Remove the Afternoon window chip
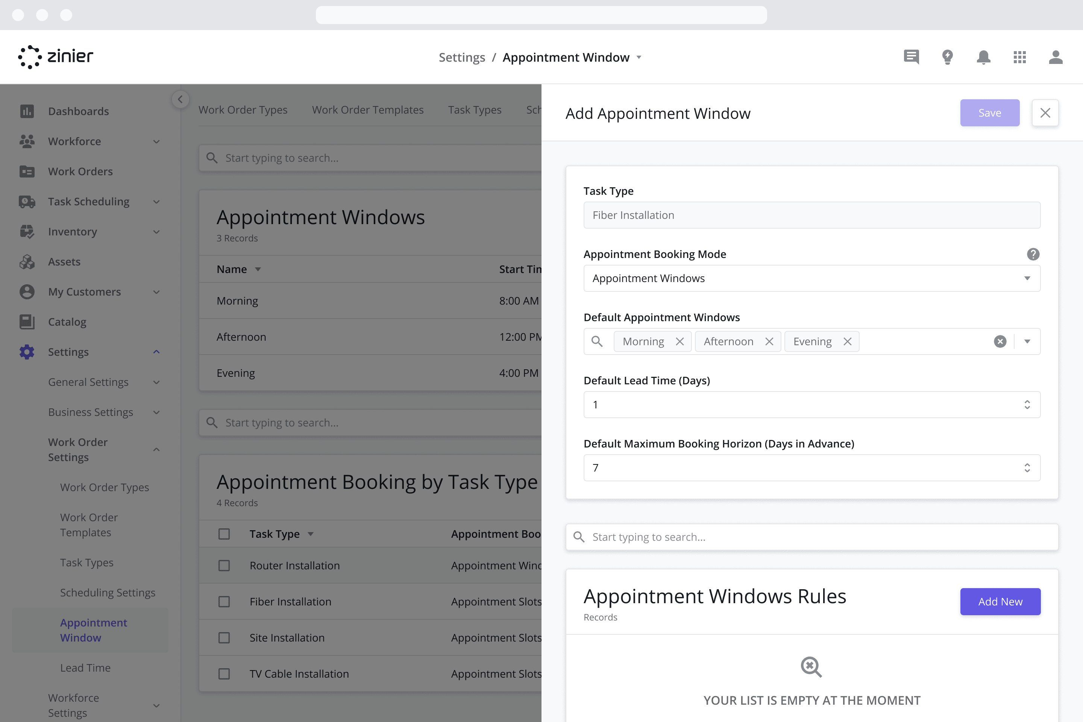 pyautogui.click(x=769, y=341)
